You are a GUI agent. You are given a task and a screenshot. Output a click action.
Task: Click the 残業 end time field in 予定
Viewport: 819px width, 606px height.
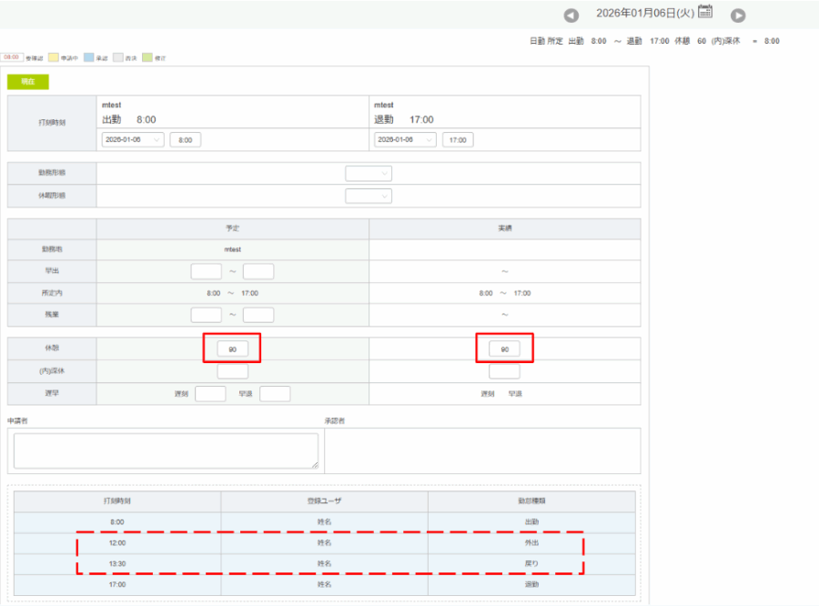[258, 315]
